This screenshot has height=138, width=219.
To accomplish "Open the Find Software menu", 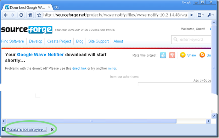I will tap(12, 41).
